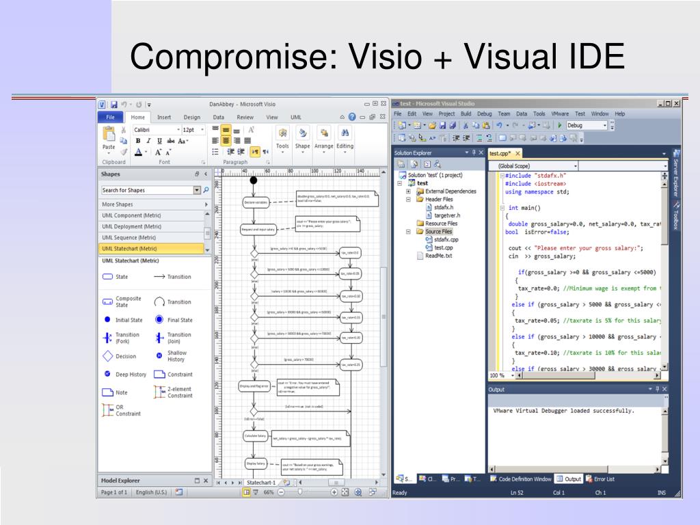Open the UML Component (Metric) stencil
The height and width of the screenshot is (525, 700).
pos(151,215)
